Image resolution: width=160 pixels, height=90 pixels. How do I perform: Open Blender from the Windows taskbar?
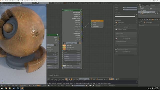(x=22, y=88)
